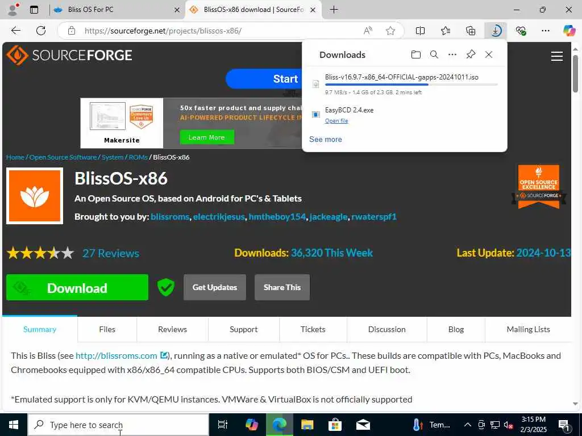
Task: Open the blissroms.com link
Action: (x=116, y=355)
